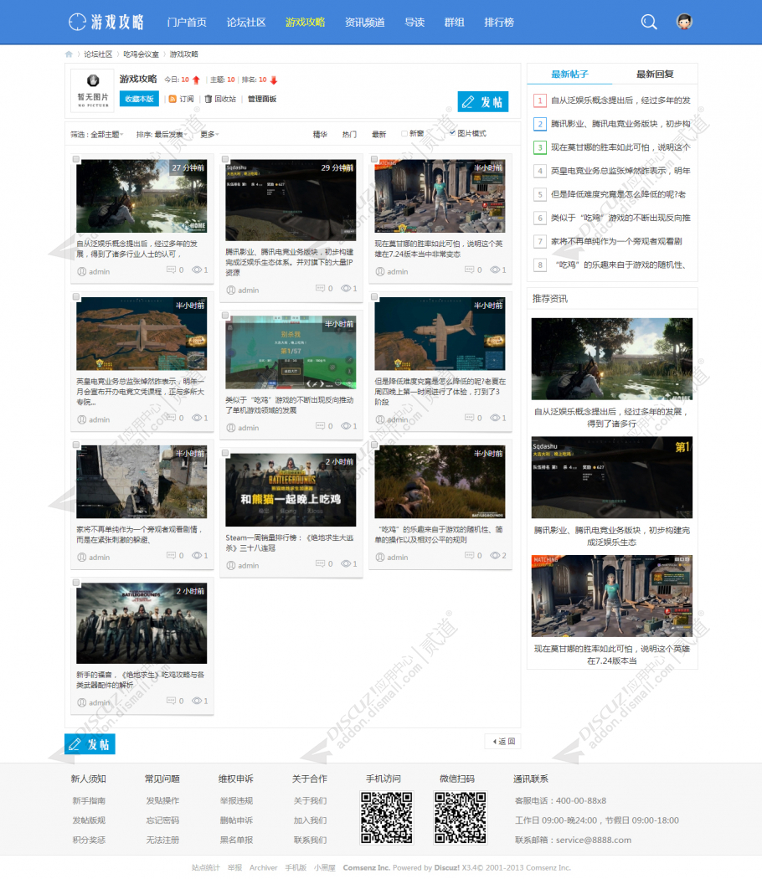Open 英皇电竞业务总监 entry in 最新帖子
This screenshot has height=879, width=762.
[x=620, y=171]
